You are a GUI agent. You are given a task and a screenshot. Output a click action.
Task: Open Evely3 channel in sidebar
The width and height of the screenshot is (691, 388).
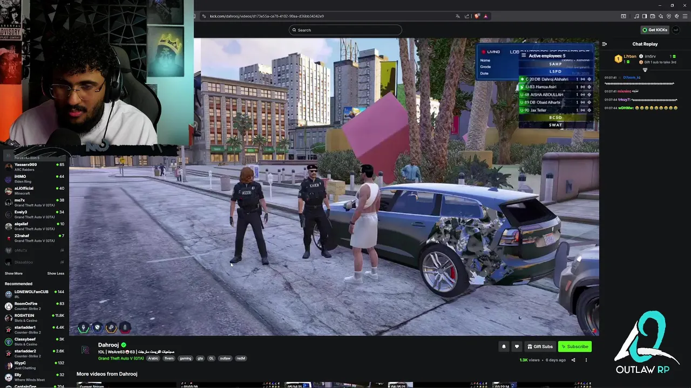34,214
